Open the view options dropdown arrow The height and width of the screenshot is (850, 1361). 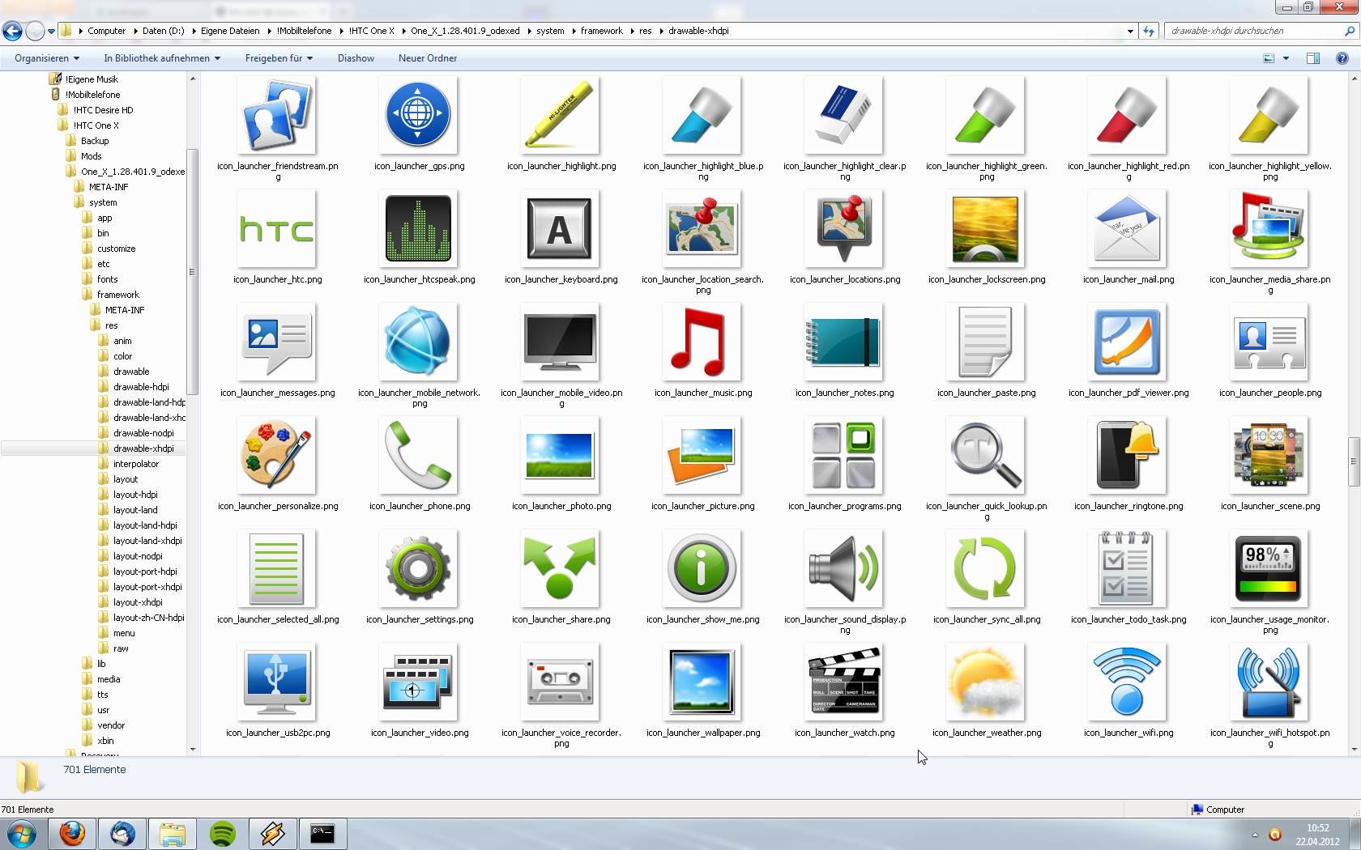1286,58
